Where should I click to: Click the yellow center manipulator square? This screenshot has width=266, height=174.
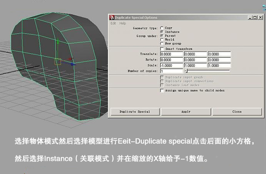58,61
